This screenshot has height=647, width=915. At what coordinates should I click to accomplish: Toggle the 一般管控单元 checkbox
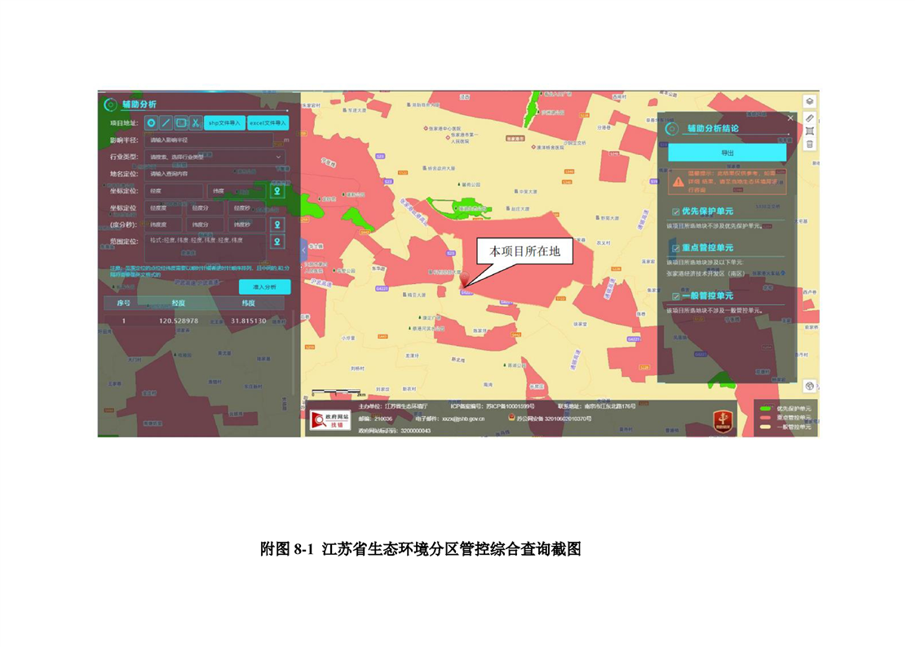(x=676, y=297)
